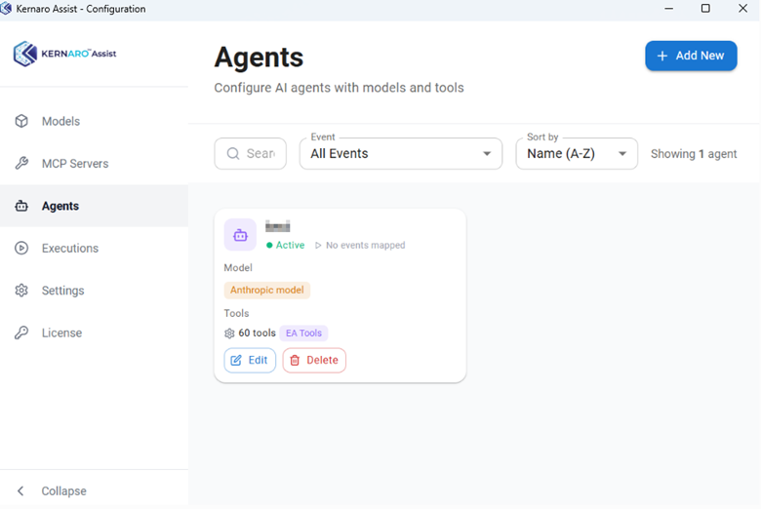
Task: Minimize the Kernaro Assist window
Action: point(668,9)
